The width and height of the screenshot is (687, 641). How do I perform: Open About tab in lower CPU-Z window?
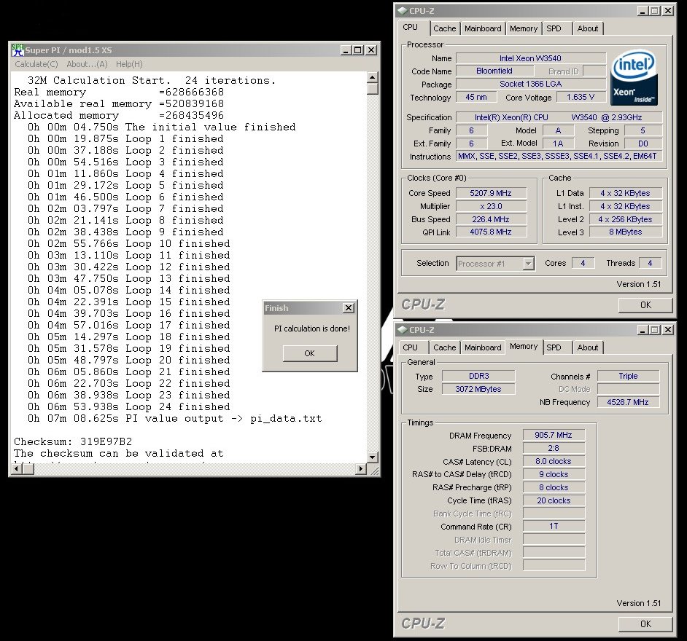pos(588,347)
